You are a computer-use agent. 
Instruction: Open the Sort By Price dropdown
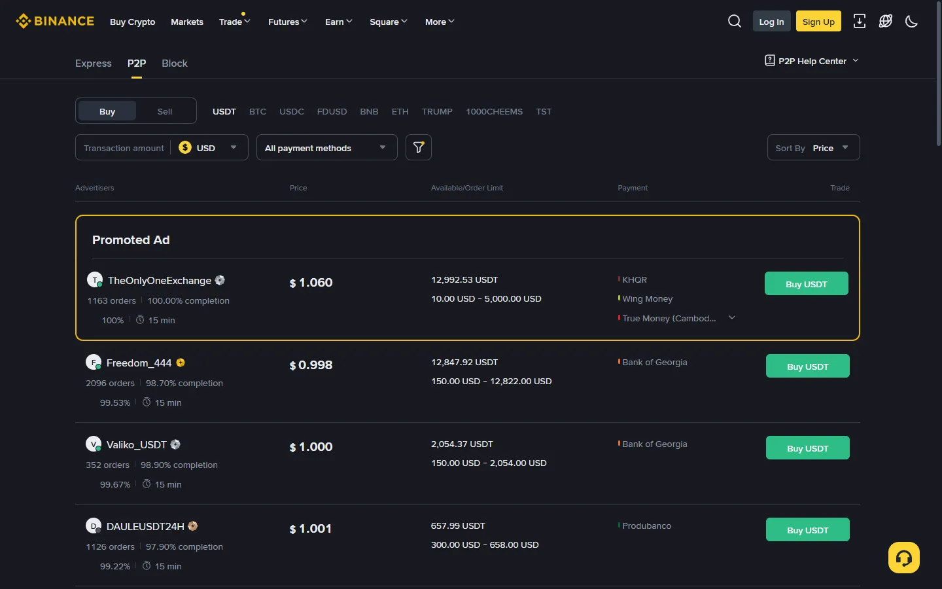pos(813,147)
